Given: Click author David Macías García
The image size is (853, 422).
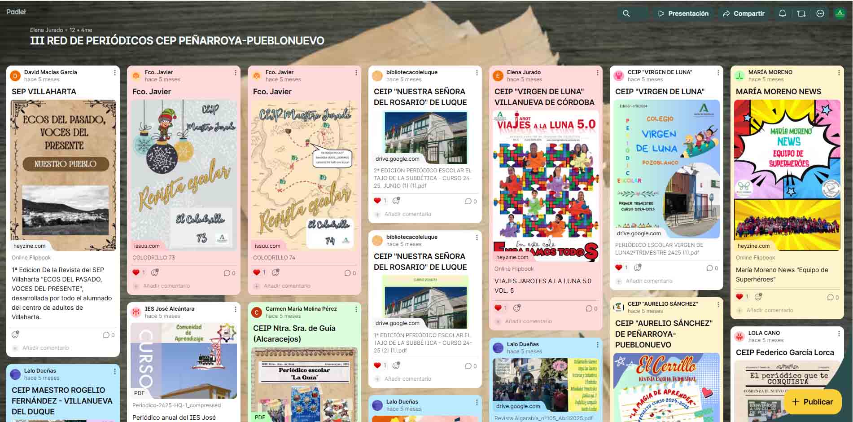Looking at the screenshot, I should tap(51, 72).
